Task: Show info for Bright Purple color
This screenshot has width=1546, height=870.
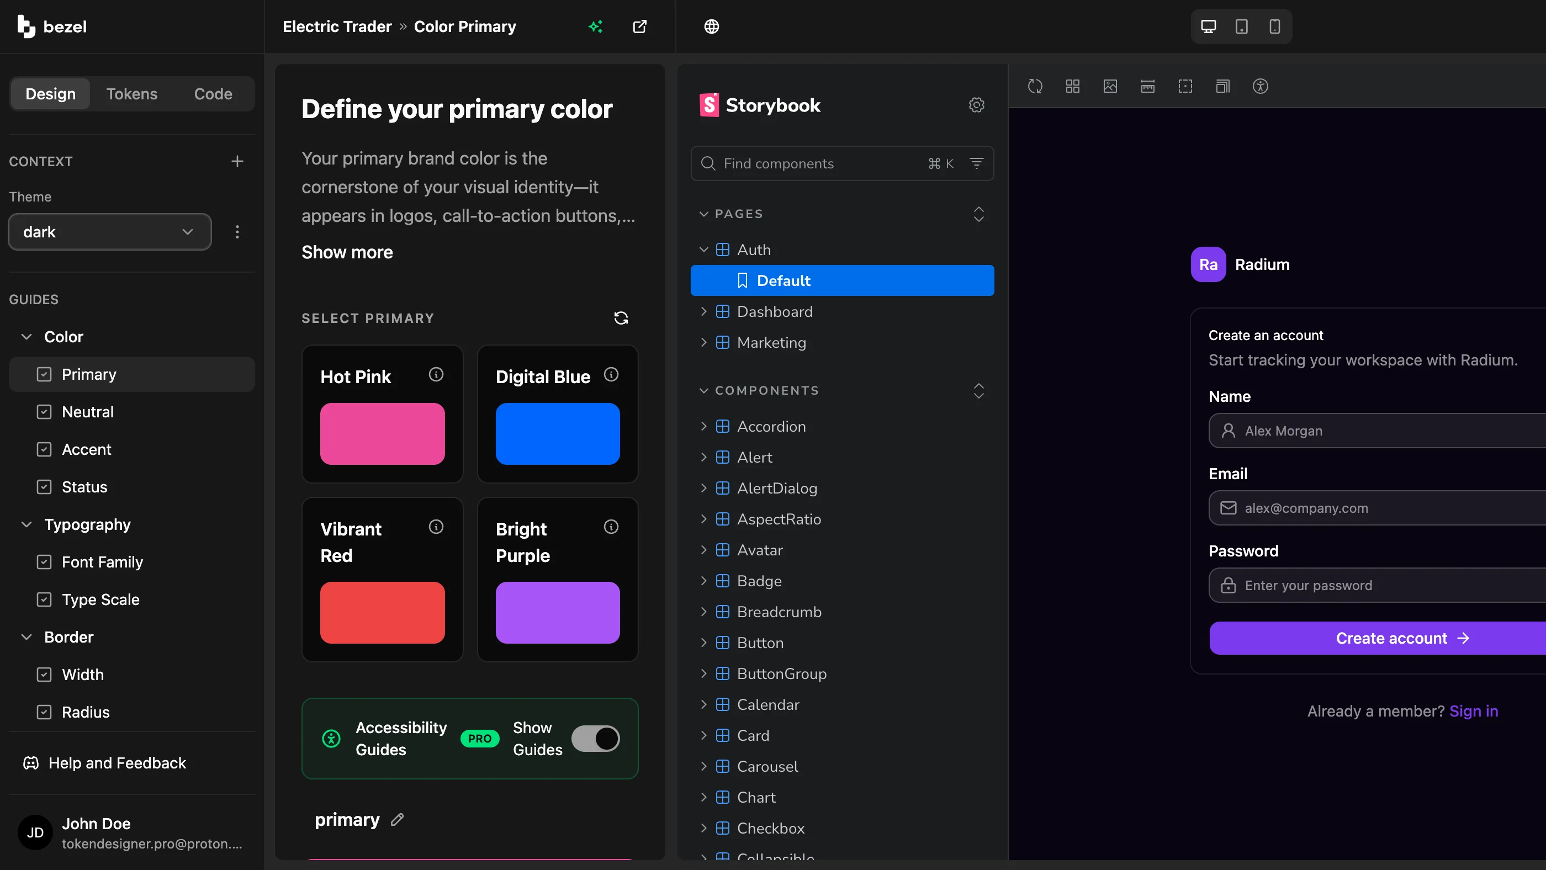Action: click(x=611, y=527)
